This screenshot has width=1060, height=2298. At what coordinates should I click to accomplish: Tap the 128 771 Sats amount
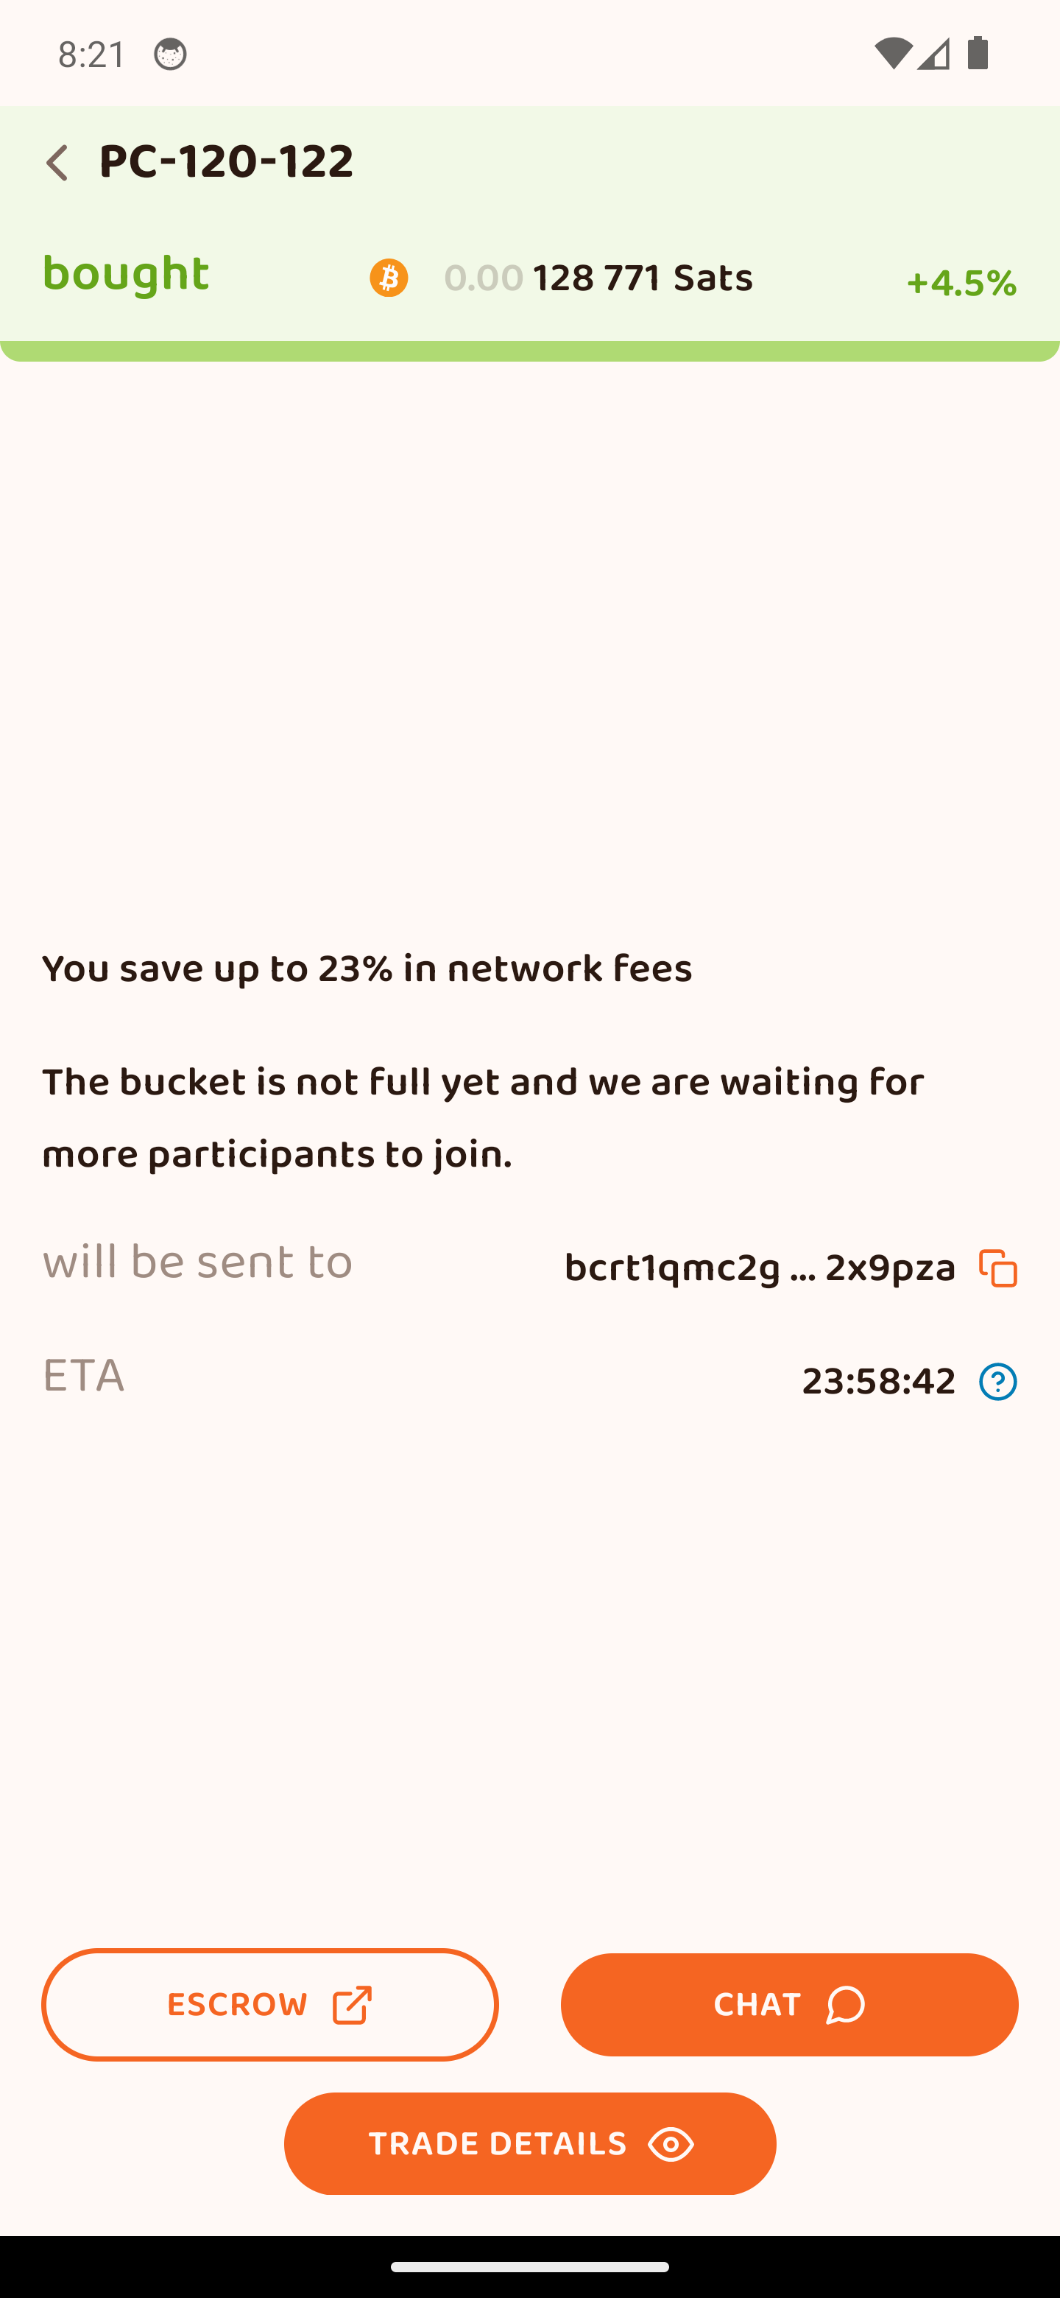(x=642, y=278)
